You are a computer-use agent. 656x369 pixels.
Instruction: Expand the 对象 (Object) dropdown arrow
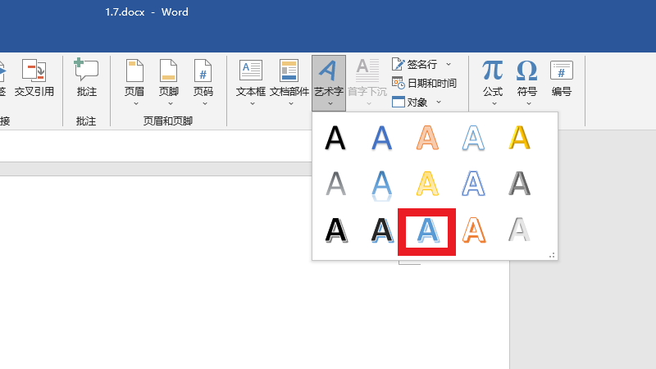coord(439,102)
